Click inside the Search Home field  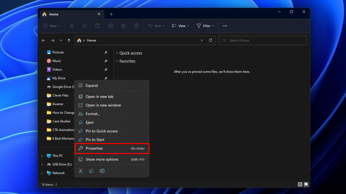click(x=263, y=40)
